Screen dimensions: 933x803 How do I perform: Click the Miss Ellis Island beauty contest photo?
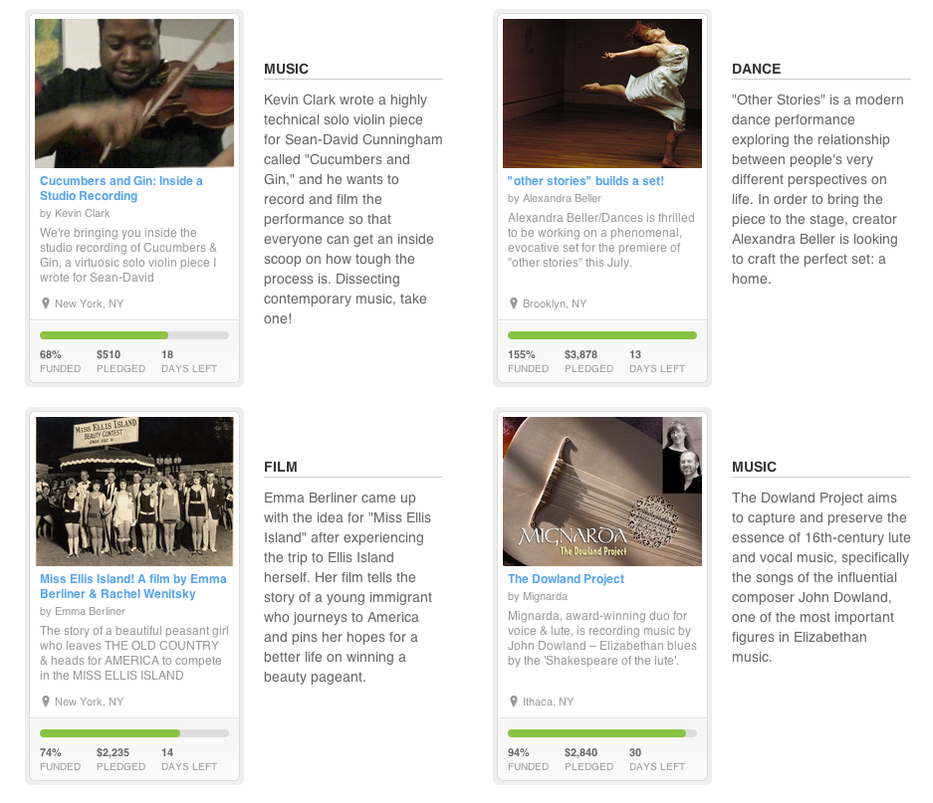(134, 491)
